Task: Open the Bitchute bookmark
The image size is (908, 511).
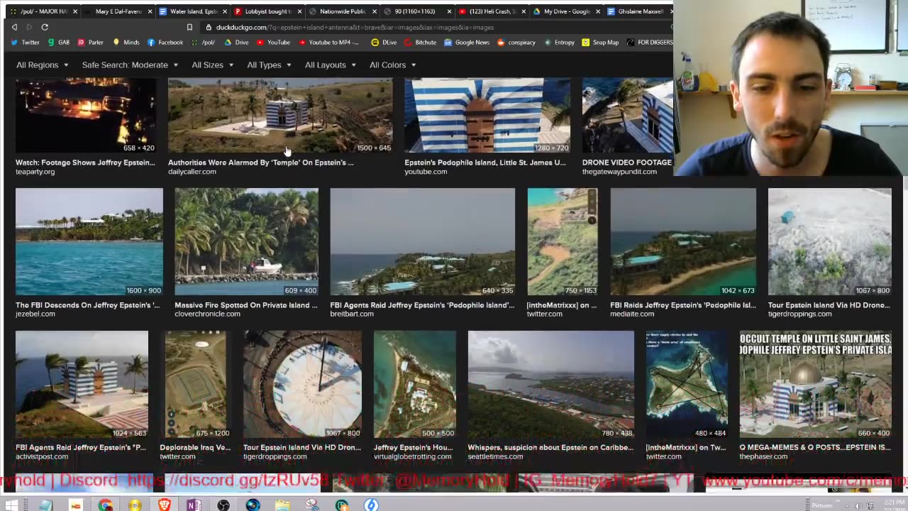Action: (x=420, y=43)
